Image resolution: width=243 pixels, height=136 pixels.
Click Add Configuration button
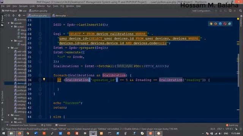tap(202, 11)
